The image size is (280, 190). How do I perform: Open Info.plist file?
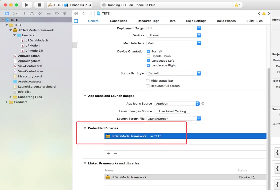24,91
